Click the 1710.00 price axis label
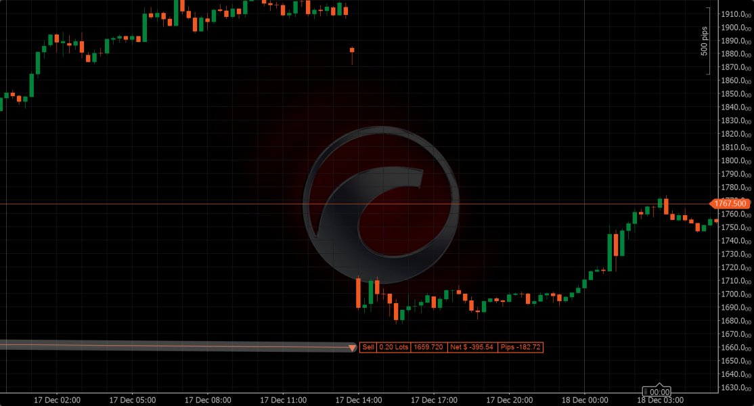This screenshot has width=754, height=406. click(736, 281)
